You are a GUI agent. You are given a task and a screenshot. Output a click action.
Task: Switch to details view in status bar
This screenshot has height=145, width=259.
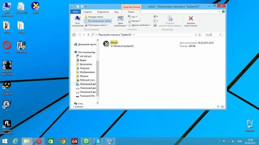218,106
